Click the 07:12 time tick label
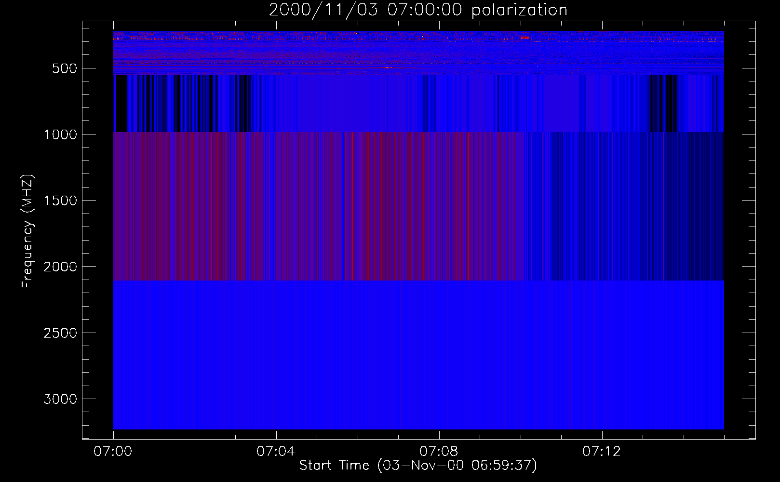This screenshot has height=482, width=780. [602, 452]
